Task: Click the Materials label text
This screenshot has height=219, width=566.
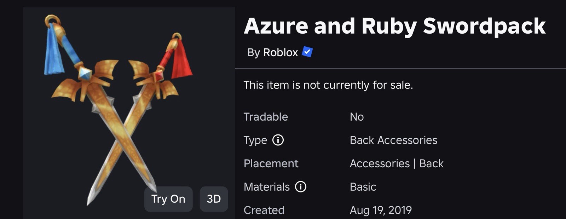Action: click(x=267, y=187)
